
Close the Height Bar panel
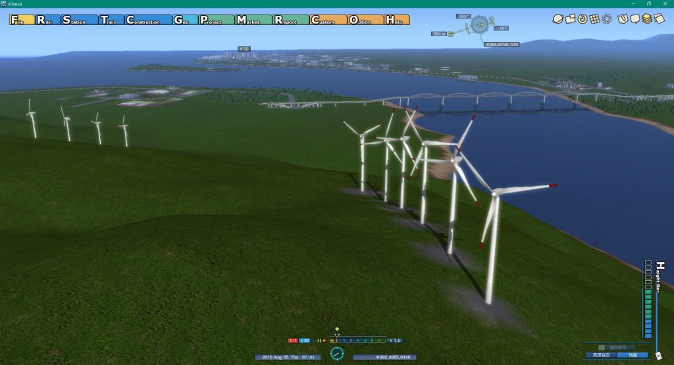659,356
